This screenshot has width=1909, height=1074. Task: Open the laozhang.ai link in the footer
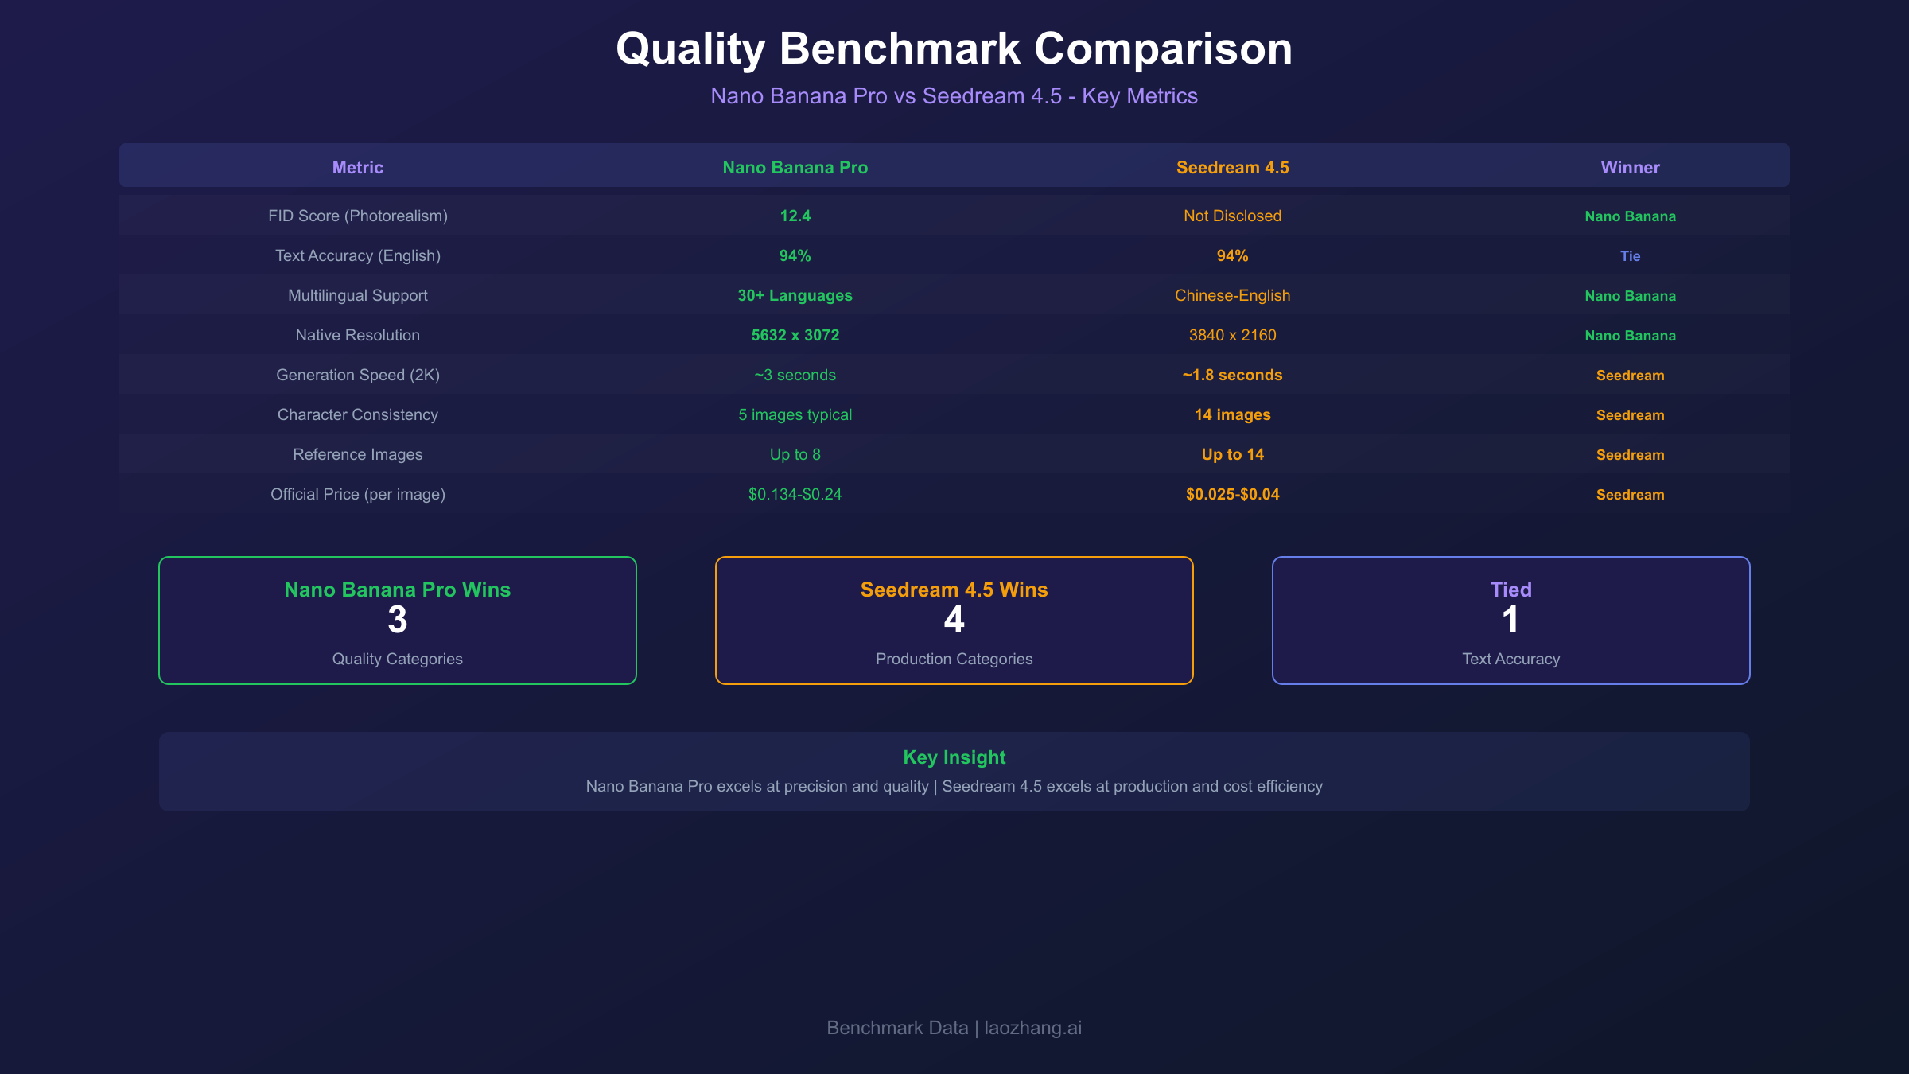coord(1032,1027)
